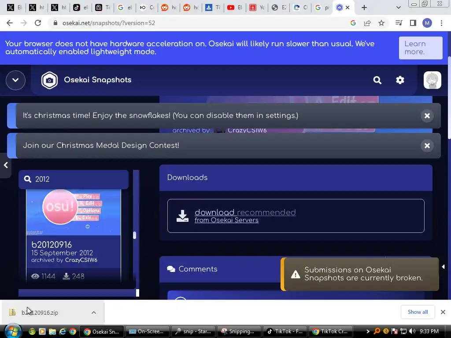
Task: Open archiver CrazyCSIW6 in version card
Action: point(81,260)
